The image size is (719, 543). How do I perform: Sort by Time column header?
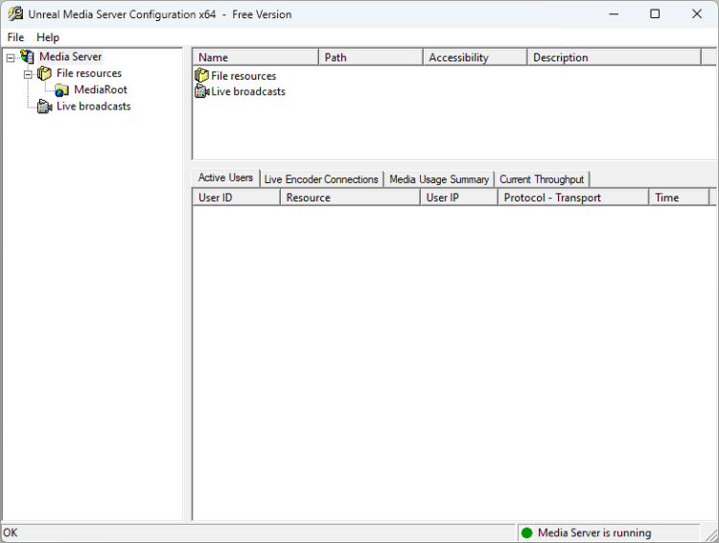point(679,198)
